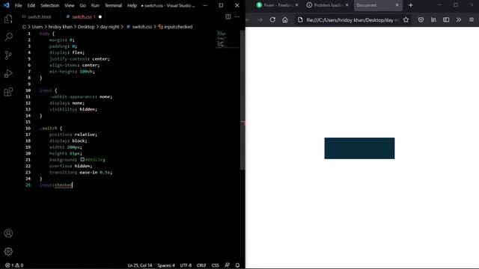
Task: Place cursor after input:checked on line 25
Action: pyautogui.click(x=73, y=185)
